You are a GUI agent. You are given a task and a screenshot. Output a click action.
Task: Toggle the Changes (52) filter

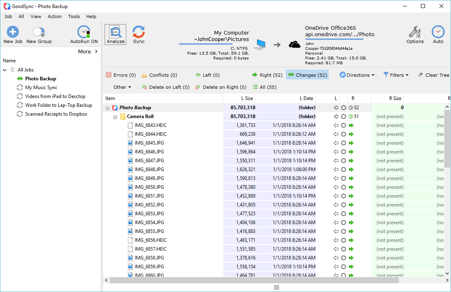pyautogui.click(x=307, y=75)
